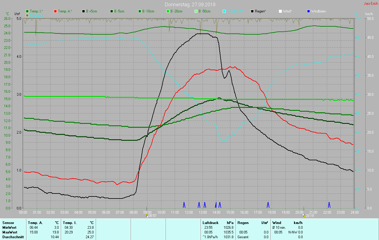
Task: Click the 'Temp. A.*' legend label
Action: [x=65, y=11]
